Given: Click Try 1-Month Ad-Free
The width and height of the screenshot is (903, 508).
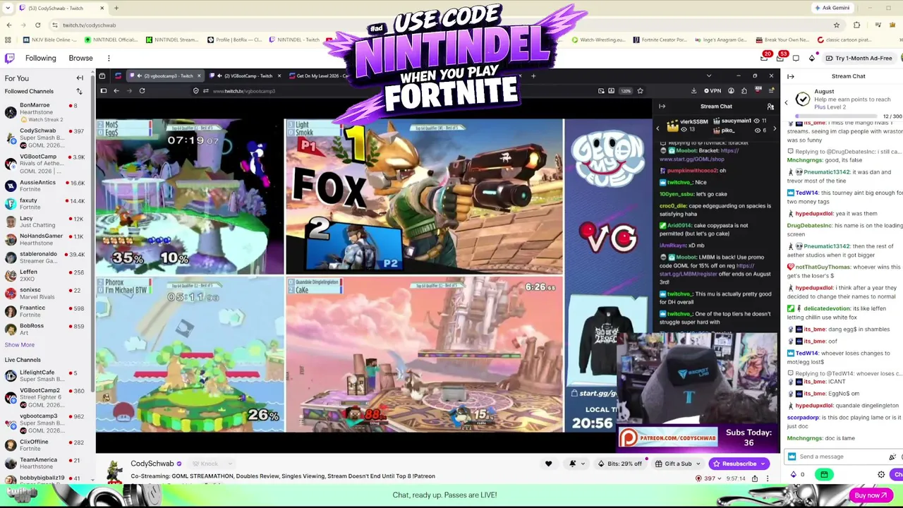Looking at the screenshot, I should pyautogui.click(x=858, y=58).
